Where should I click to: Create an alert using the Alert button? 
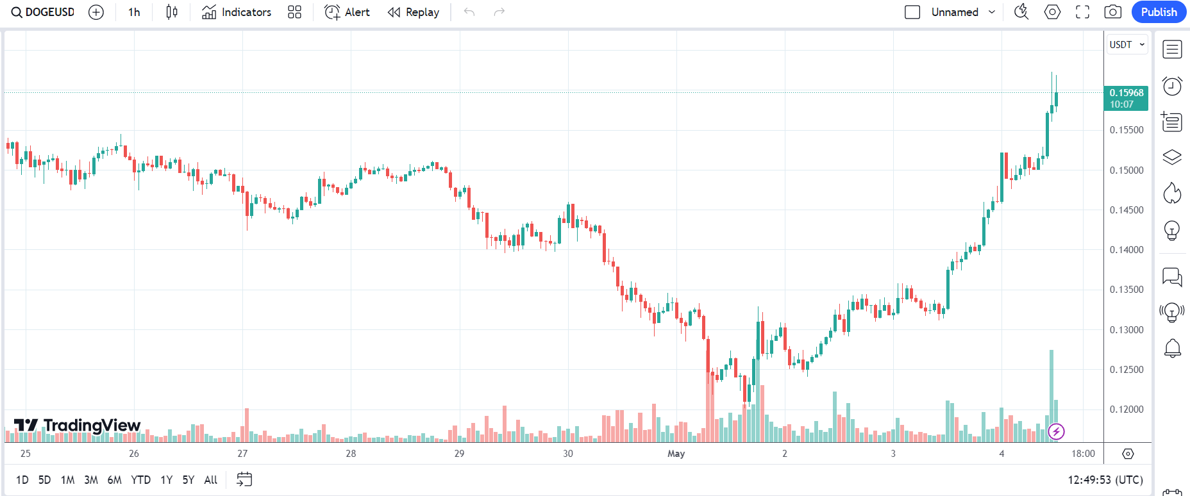tap(346, 12)
